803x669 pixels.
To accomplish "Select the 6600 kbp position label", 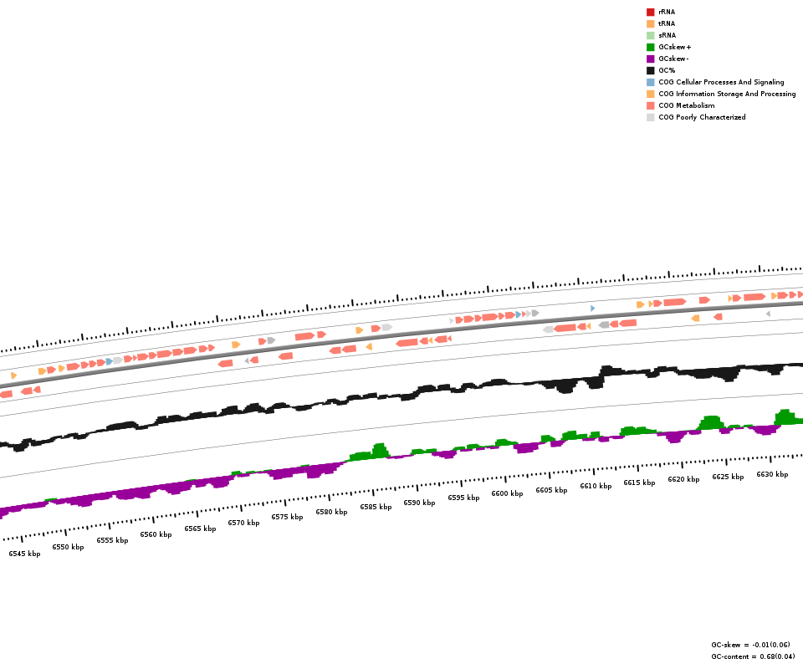I will [x=507, y=493].
